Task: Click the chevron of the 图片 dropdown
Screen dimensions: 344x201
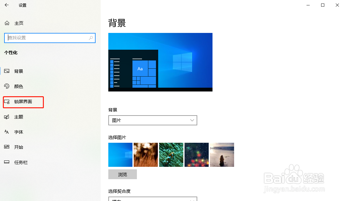Action: (192, 120)
